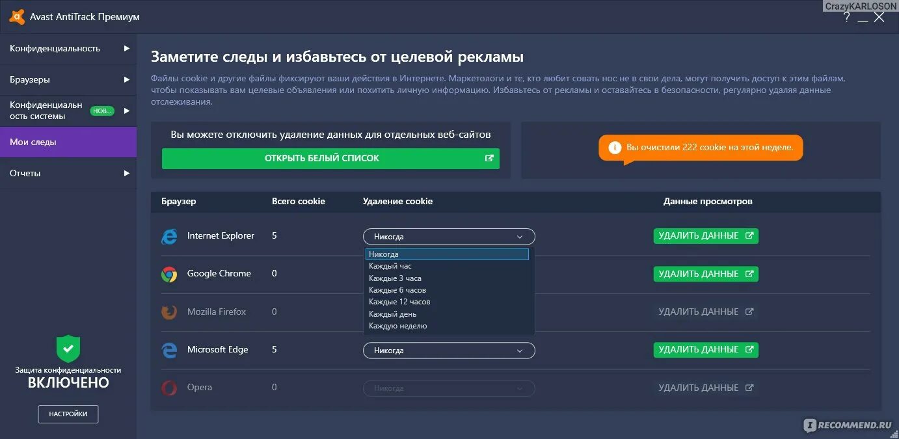Click the Mozilla Firefox browser icon
Image resolution: width=899 pixels, height=439 pixels.
[x=169, y=312]
